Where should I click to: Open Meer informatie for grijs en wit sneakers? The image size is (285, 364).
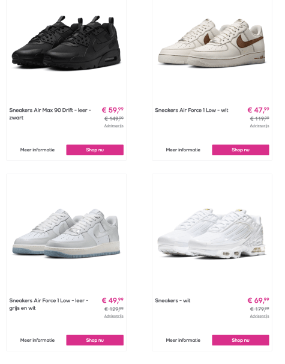[37, 340]
